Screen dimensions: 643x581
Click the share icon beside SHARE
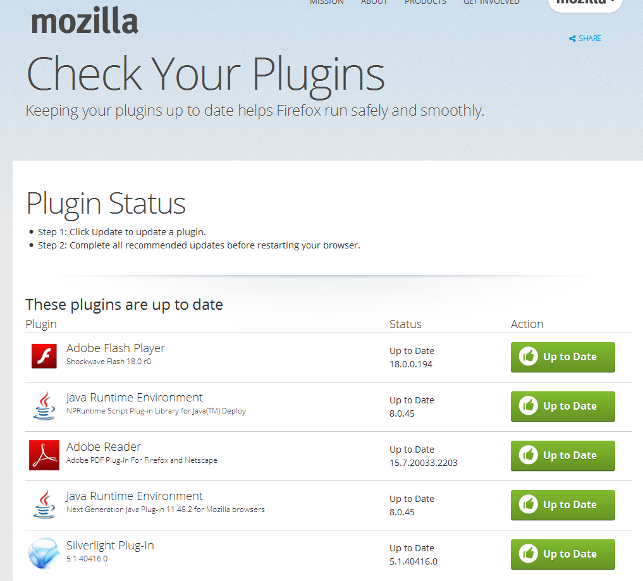(572, 39)
